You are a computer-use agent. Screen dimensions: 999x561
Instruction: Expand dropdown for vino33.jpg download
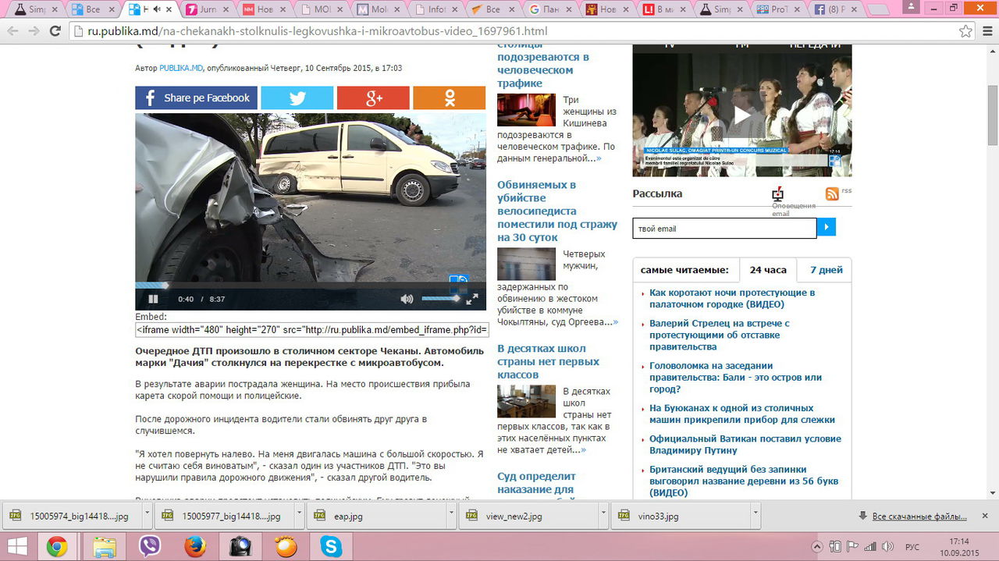755,516
